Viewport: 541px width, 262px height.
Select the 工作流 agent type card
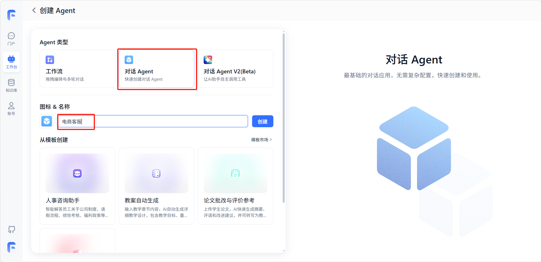pos(77,69)
